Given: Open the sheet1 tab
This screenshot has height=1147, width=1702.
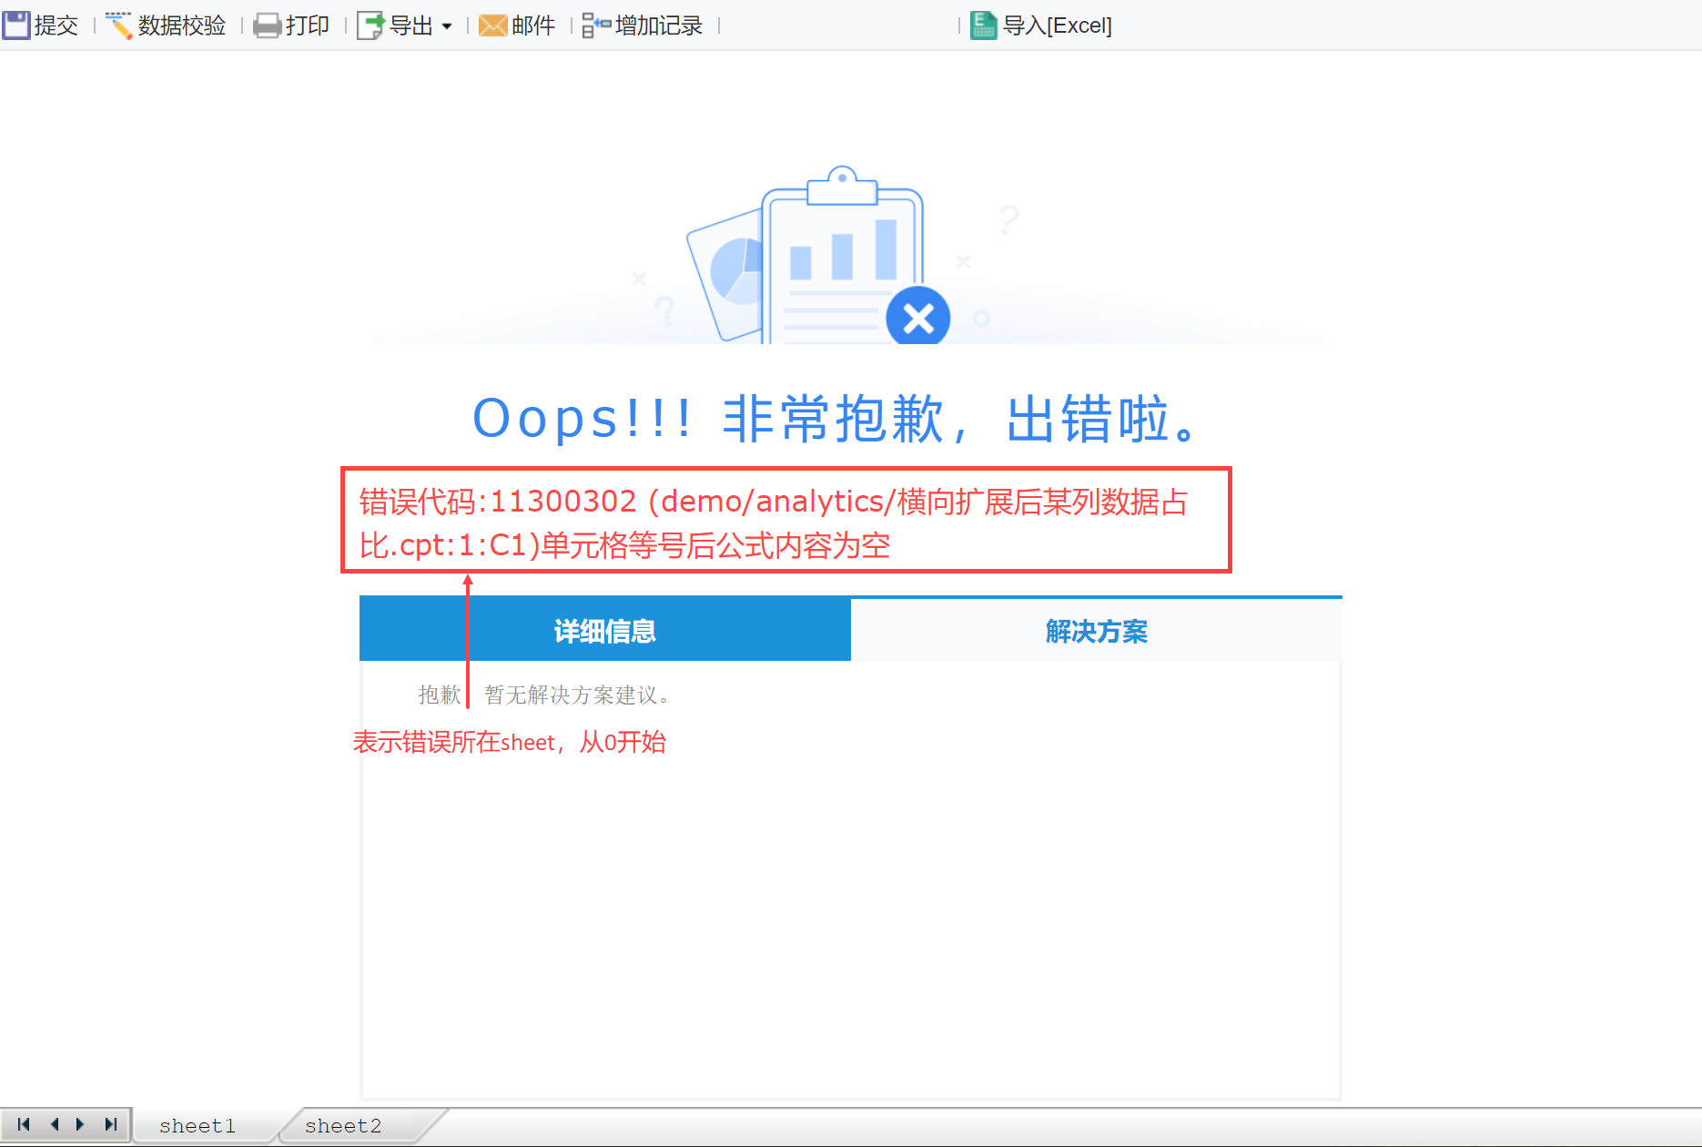Looking at the screenshot, I should [x=198, y=1126].
